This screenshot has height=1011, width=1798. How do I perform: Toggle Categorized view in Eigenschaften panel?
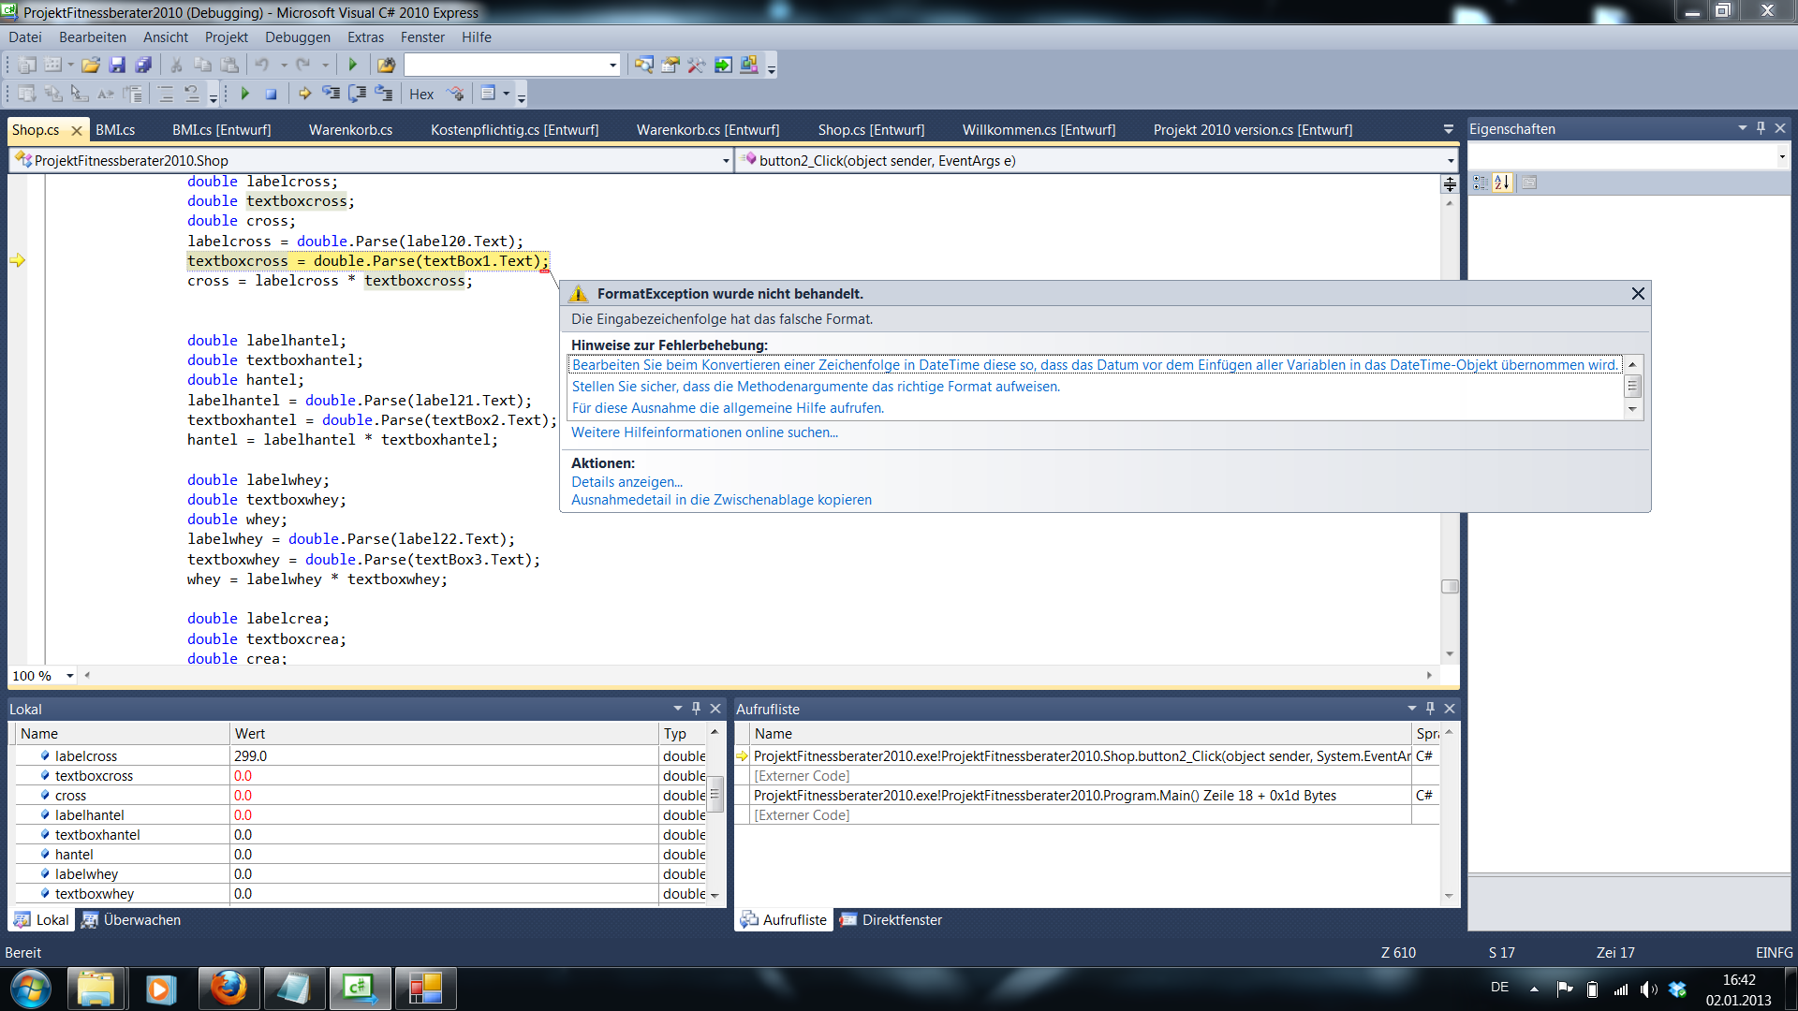pos(1480,183)
